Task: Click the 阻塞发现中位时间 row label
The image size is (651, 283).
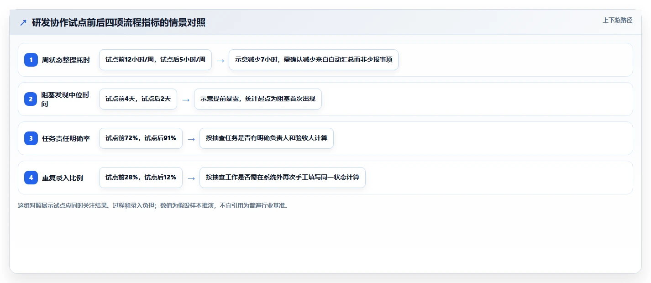Action: (x=65, y=99)
